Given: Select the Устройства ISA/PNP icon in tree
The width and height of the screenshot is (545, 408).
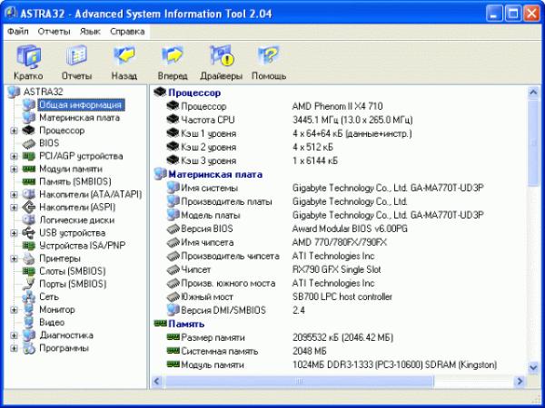Looking at the screenshot, I should tap(29, 246).
